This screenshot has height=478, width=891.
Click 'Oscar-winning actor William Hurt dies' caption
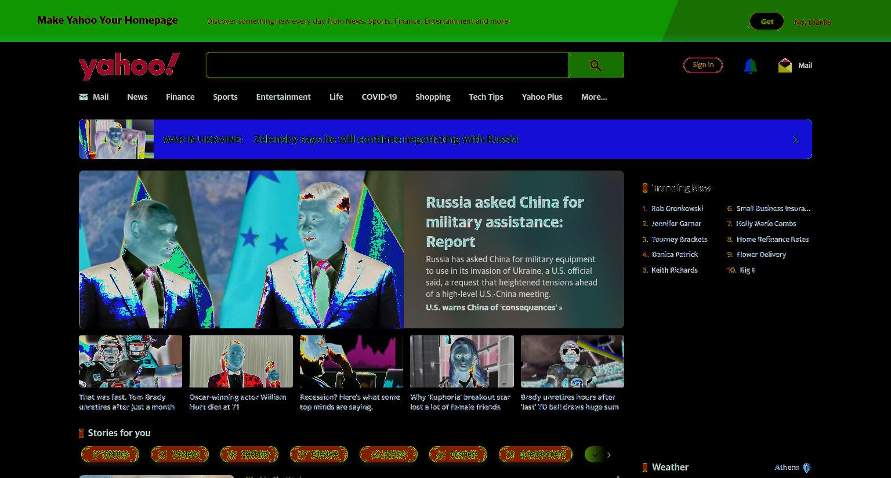[x=238, y=402]
